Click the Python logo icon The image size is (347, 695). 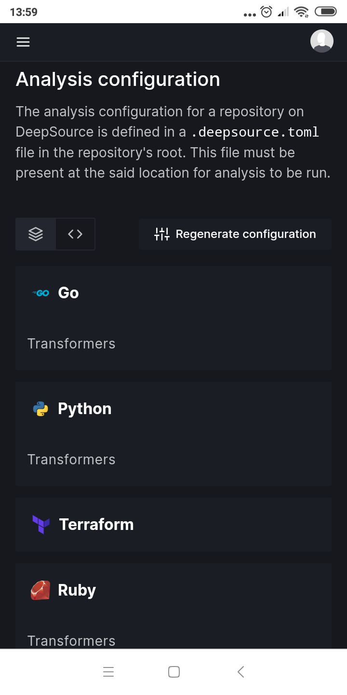click(40, 409)
